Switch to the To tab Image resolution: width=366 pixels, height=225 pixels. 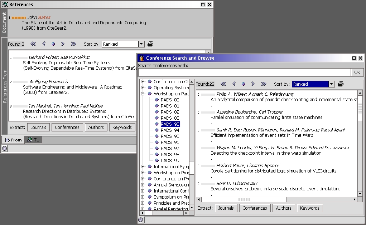click(x=33, y=140)
